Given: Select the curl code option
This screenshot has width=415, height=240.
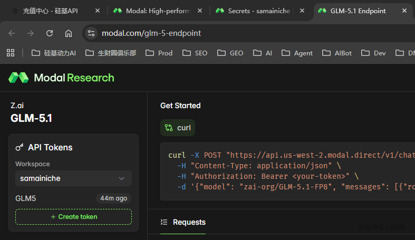Looking at the screenshot, I should coord(178,128).
